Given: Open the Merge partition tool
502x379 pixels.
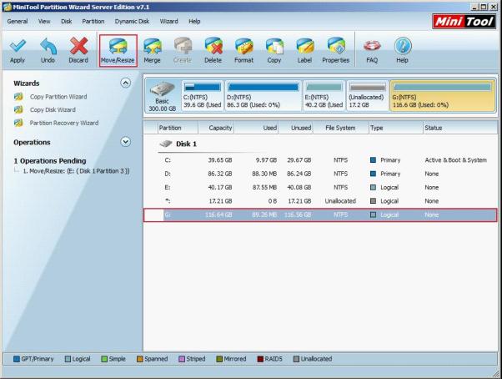Looking at the screenshot, I should coord(152,51).
